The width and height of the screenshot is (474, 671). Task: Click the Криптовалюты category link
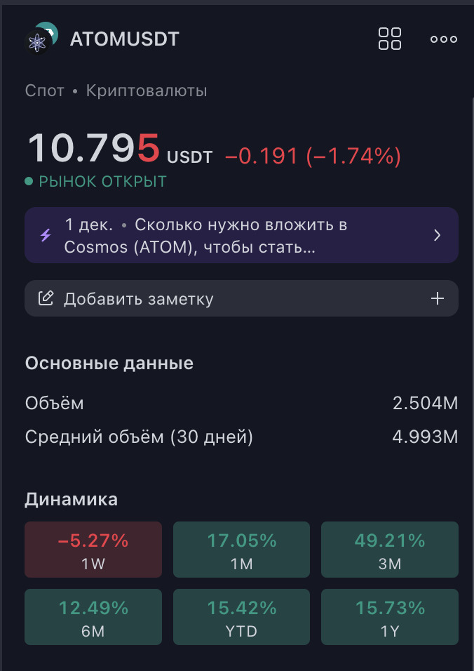point(147,91)
